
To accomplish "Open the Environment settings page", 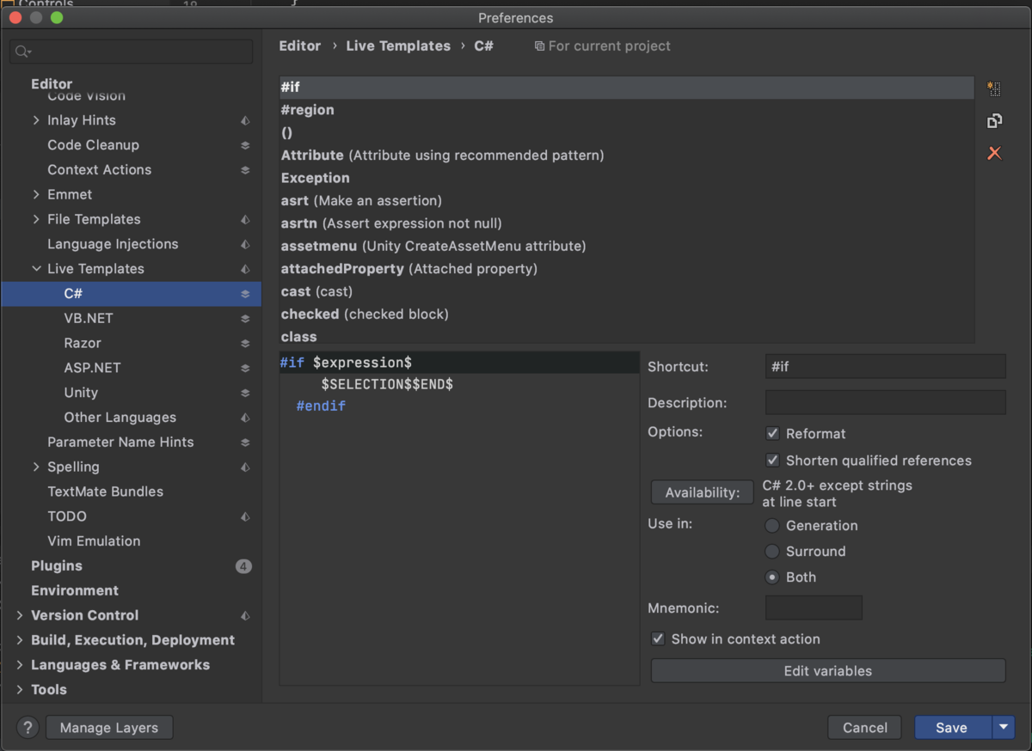I will pyautogui.click(x=75, y=591).
